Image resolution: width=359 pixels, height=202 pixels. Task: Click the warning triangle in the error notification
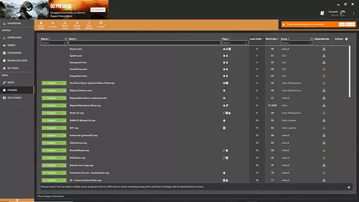tap(284, 24)
